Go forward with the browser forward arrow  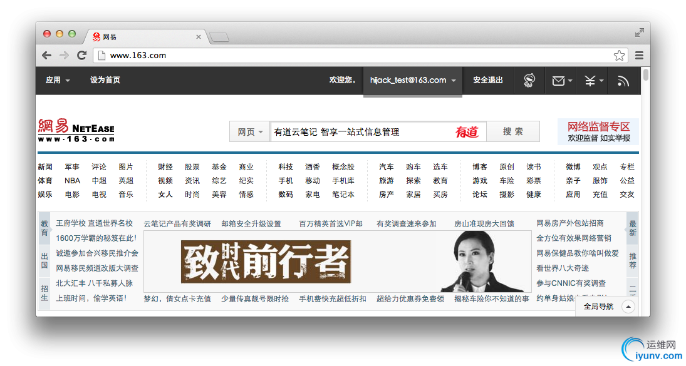tap(64, 56)
